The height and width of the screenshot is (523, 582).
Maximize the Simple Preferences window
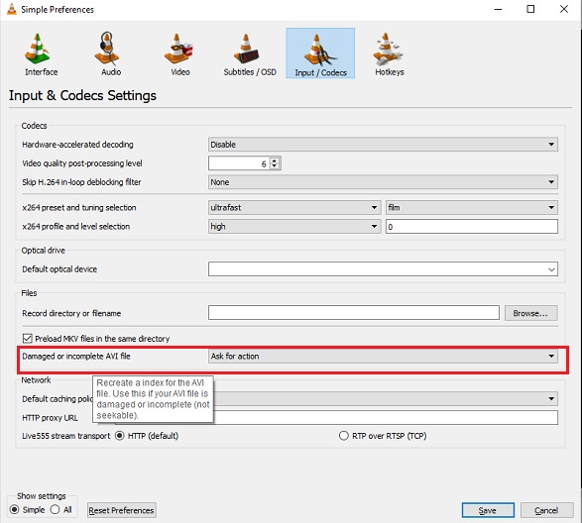[530, 9]
